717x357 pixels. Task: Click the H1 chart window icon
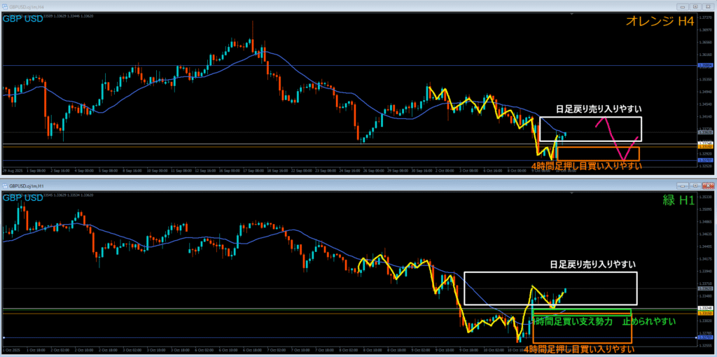(x=5, y=185)
